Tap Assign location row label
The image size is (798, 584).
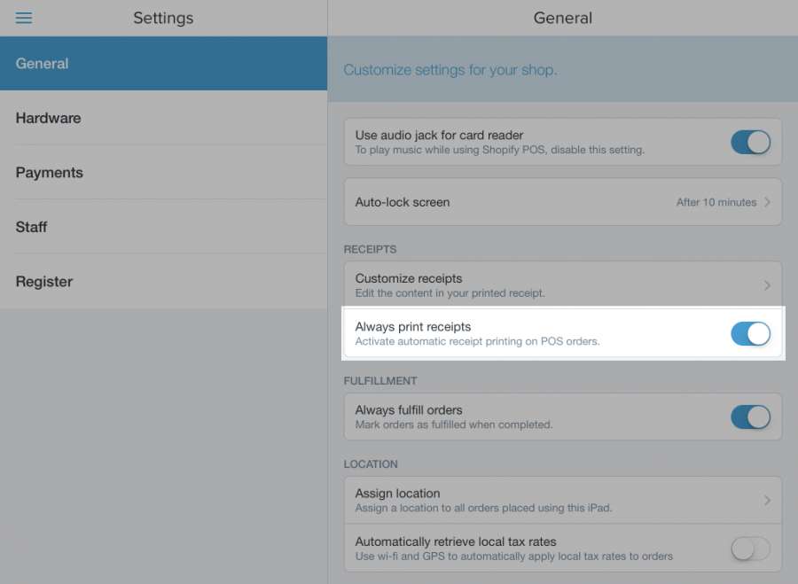click(x=397, y=493)
